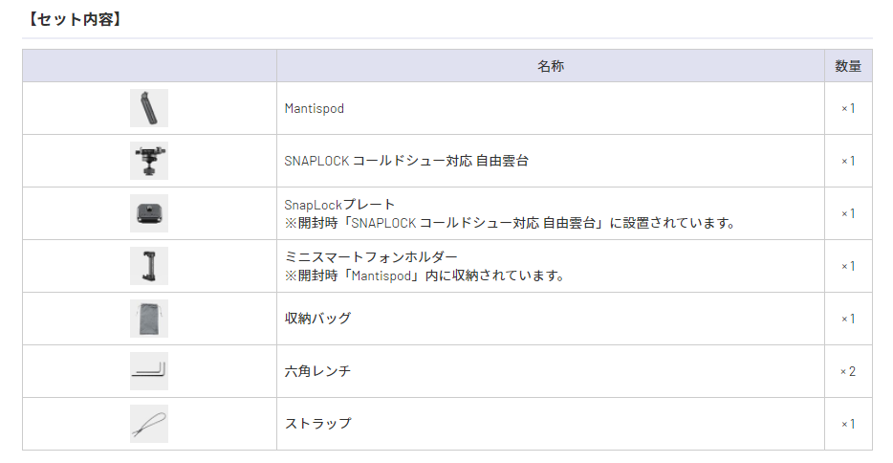
Task: Click the 収納バッグ item name
Action: pyautogui.click(x=317, y=319)
